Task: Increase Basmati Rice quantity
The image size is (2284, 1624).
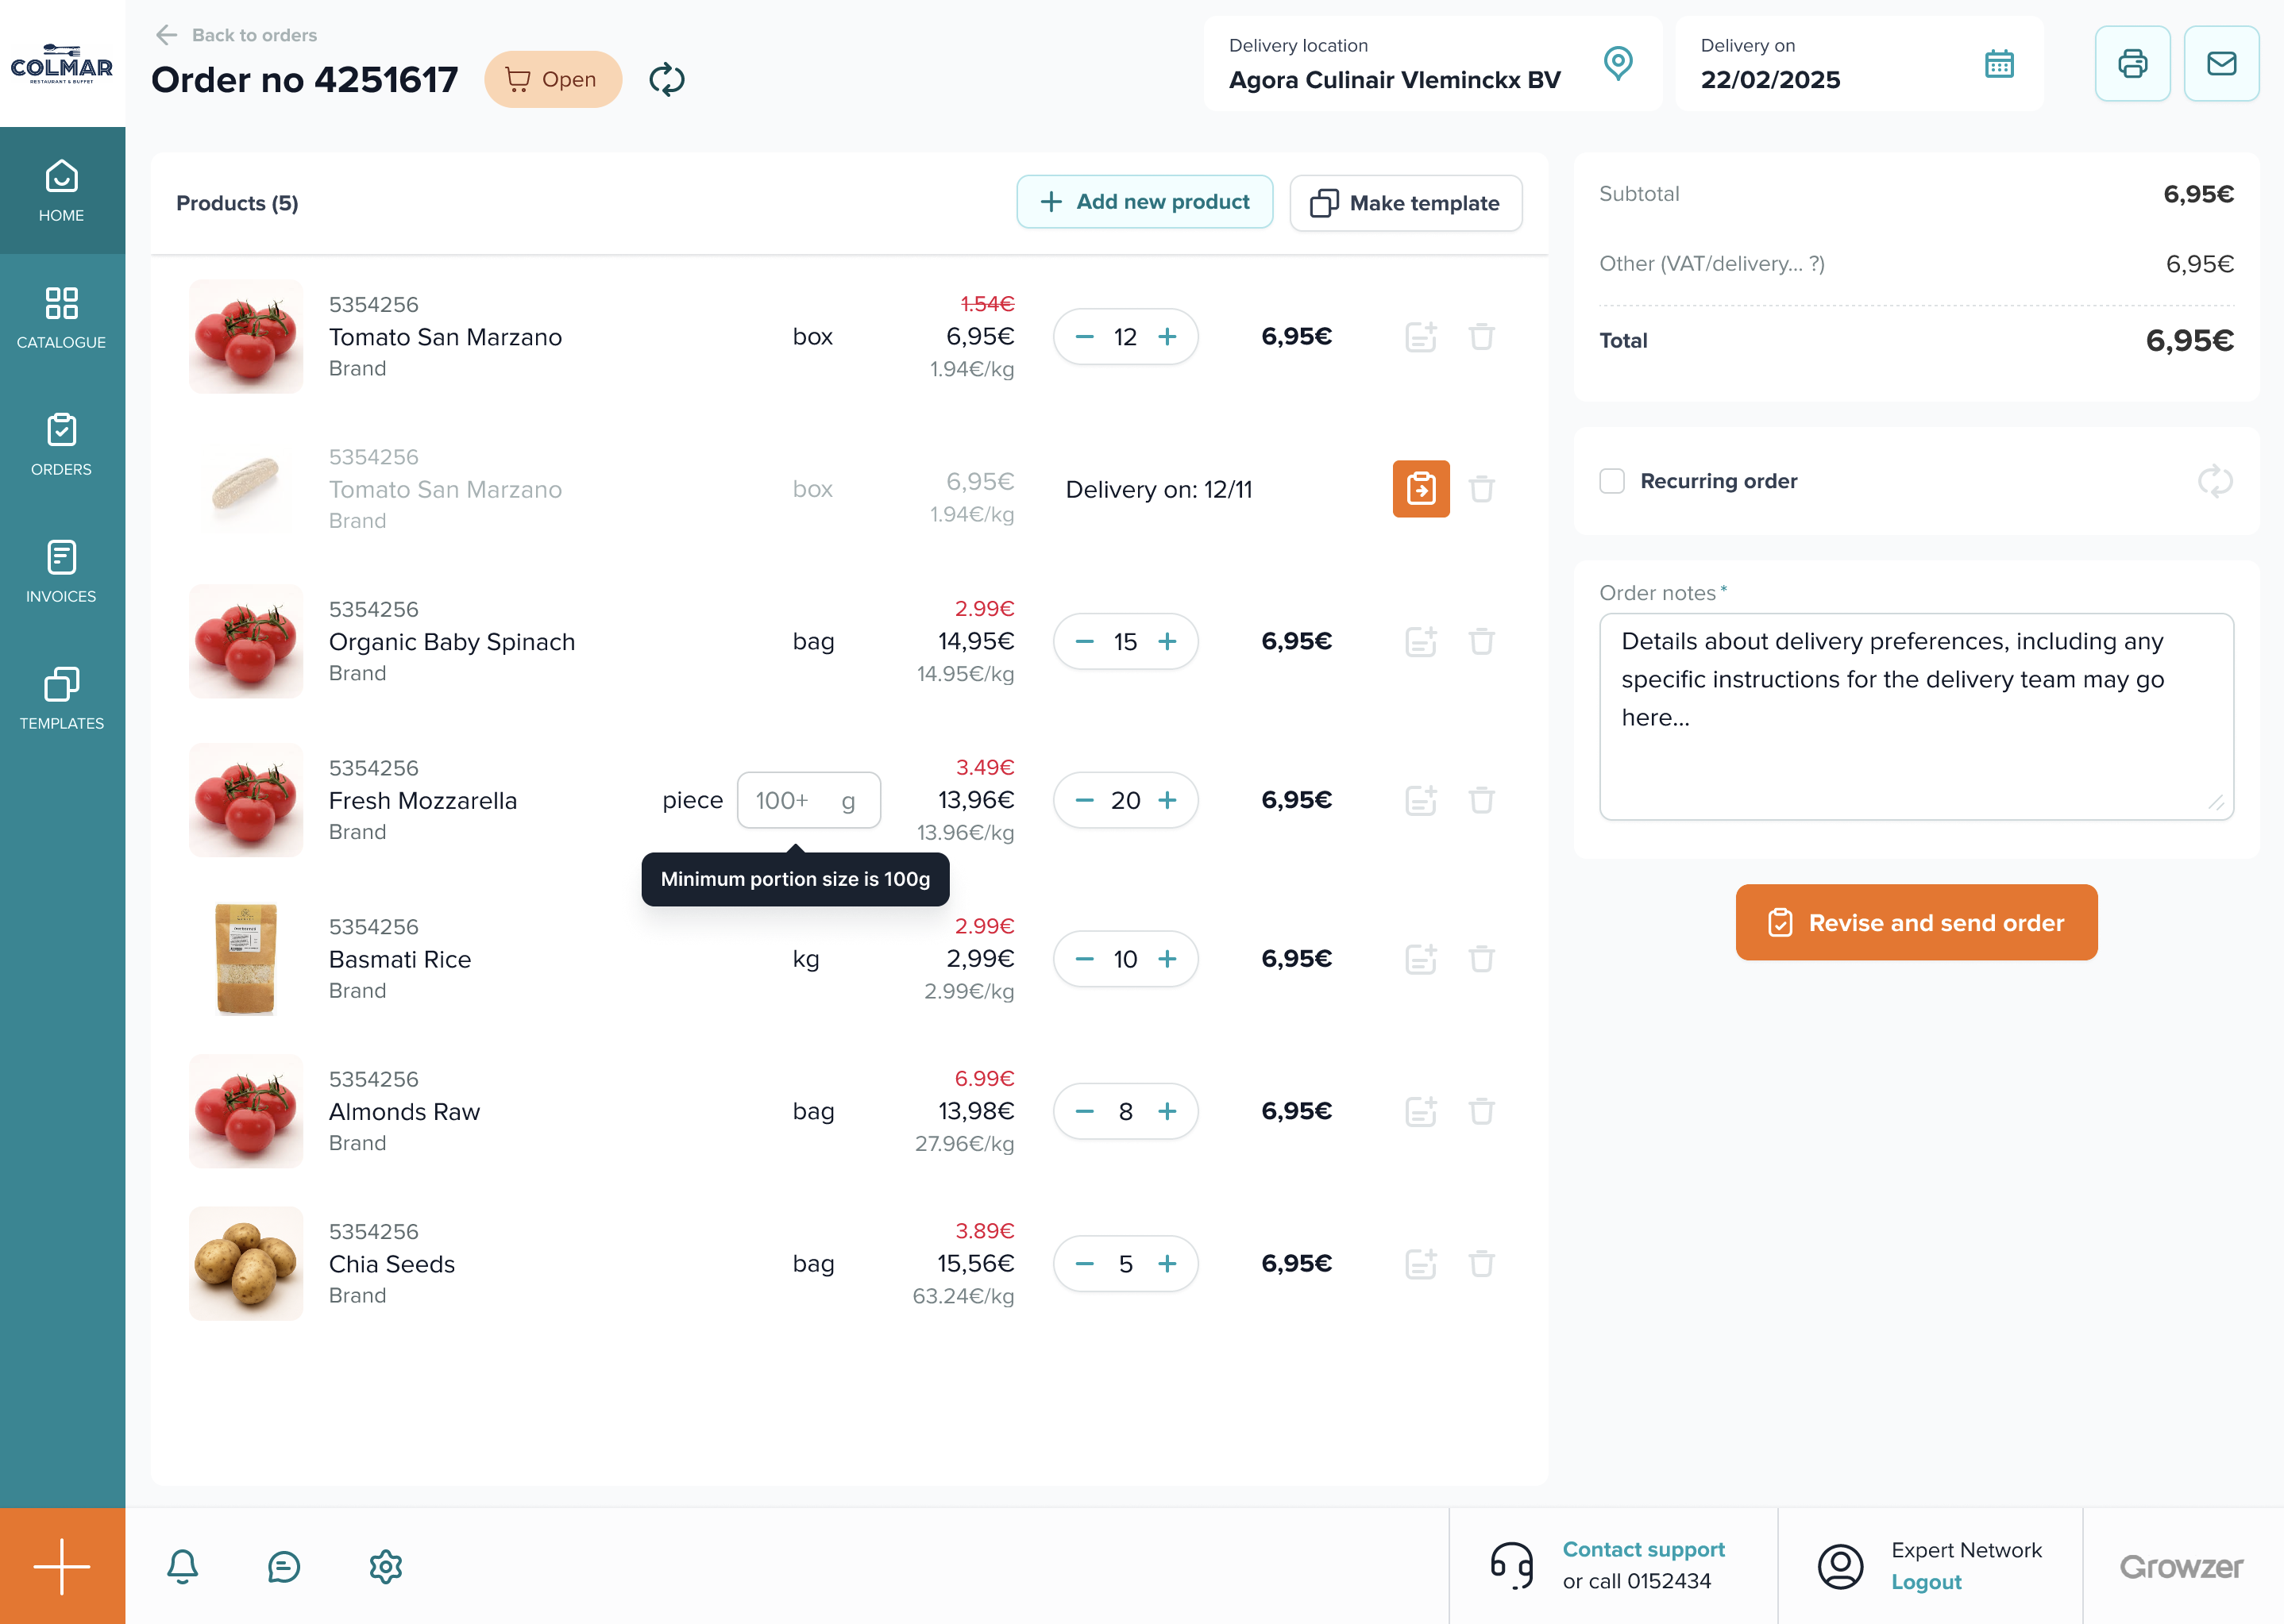Action: (x=1167, y=959)
